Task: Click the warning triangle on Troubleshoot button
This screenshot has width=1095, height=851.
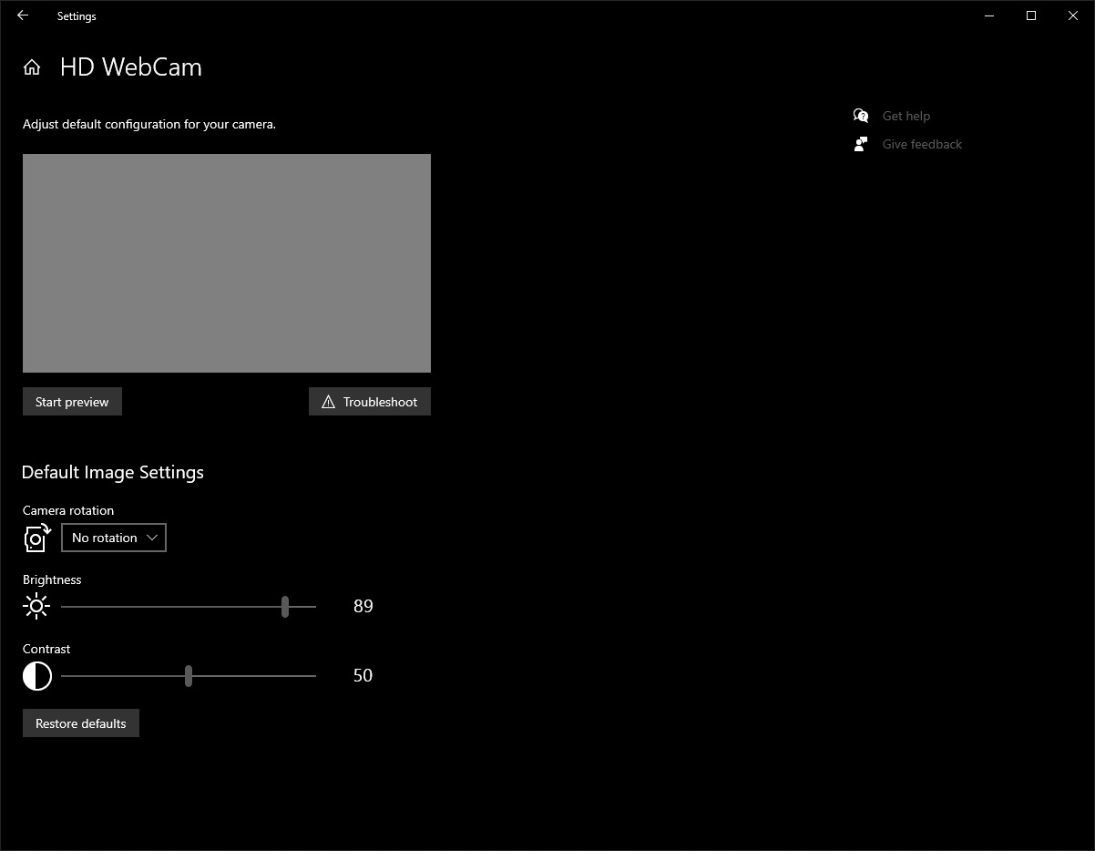Action: (x=328, y=401)
